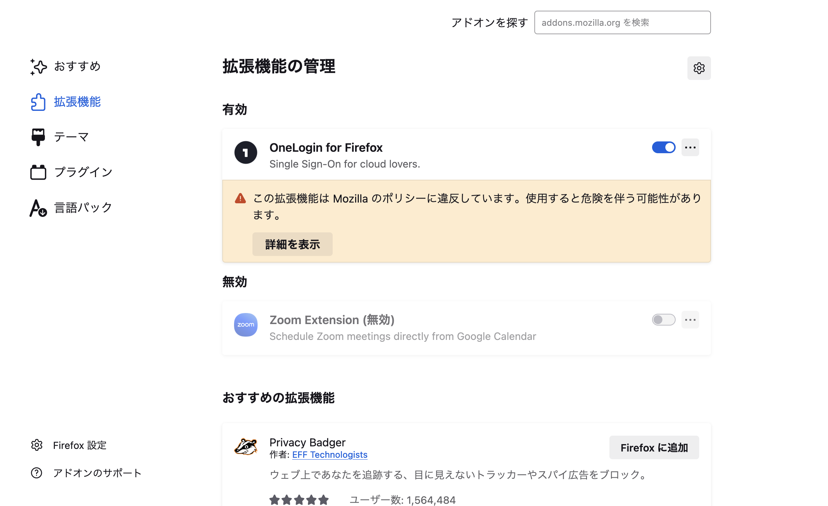The image size is (828, 506).
Task: Click the gear icon beside Firefox 設定
Action: [37, 445]
